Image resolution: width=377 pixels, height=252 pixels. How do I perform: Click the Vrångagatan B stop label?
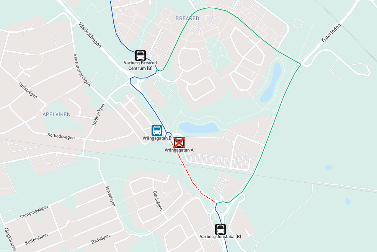(x=157, y=138)
